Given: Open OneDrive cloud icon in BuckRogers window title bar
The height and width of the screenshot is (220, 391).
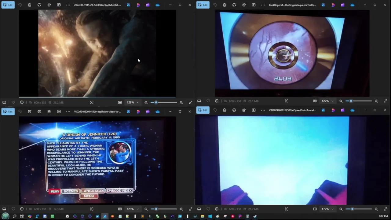Looking at the screenshot, I should pos(353,5).
